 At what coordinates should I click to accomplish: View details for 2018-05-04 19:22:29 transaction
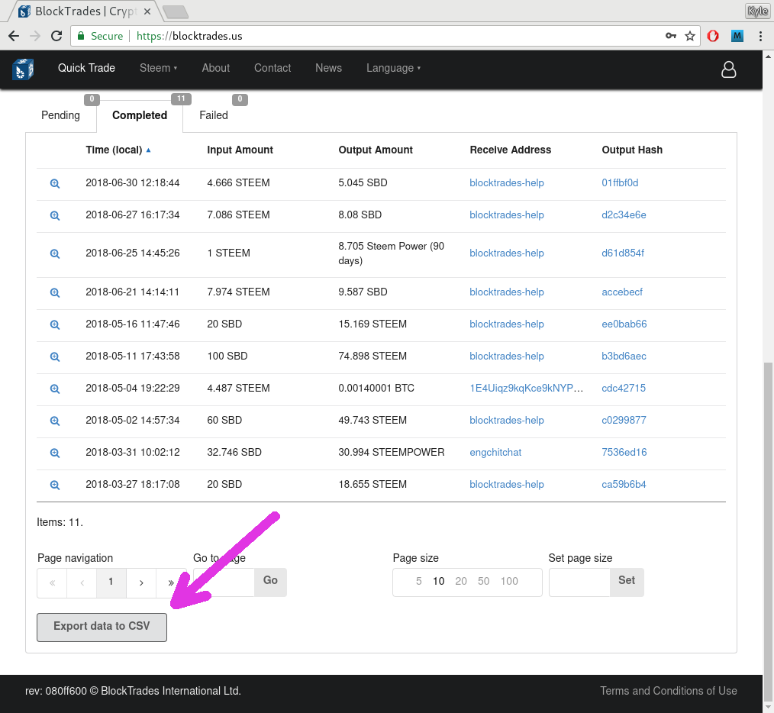55,389
